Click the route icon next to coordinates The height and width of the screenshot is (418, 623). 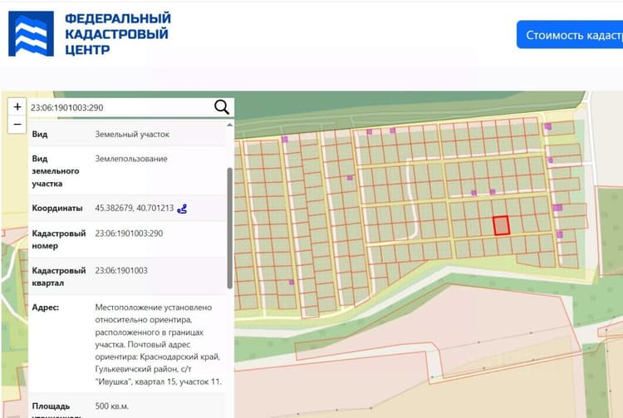click(182, 209)
